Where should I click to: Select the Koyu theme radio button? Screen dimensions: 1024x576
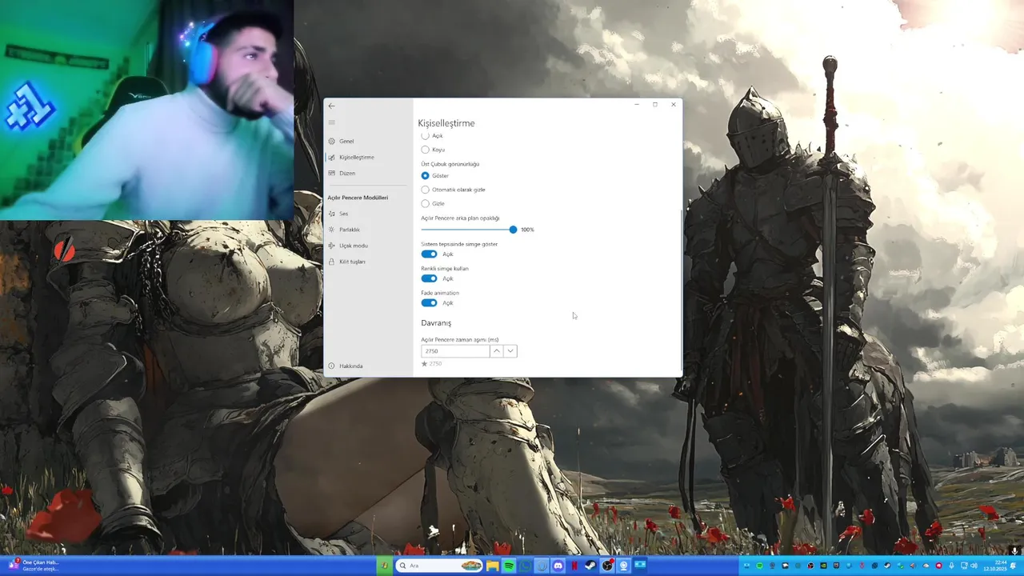coord(425,150)
